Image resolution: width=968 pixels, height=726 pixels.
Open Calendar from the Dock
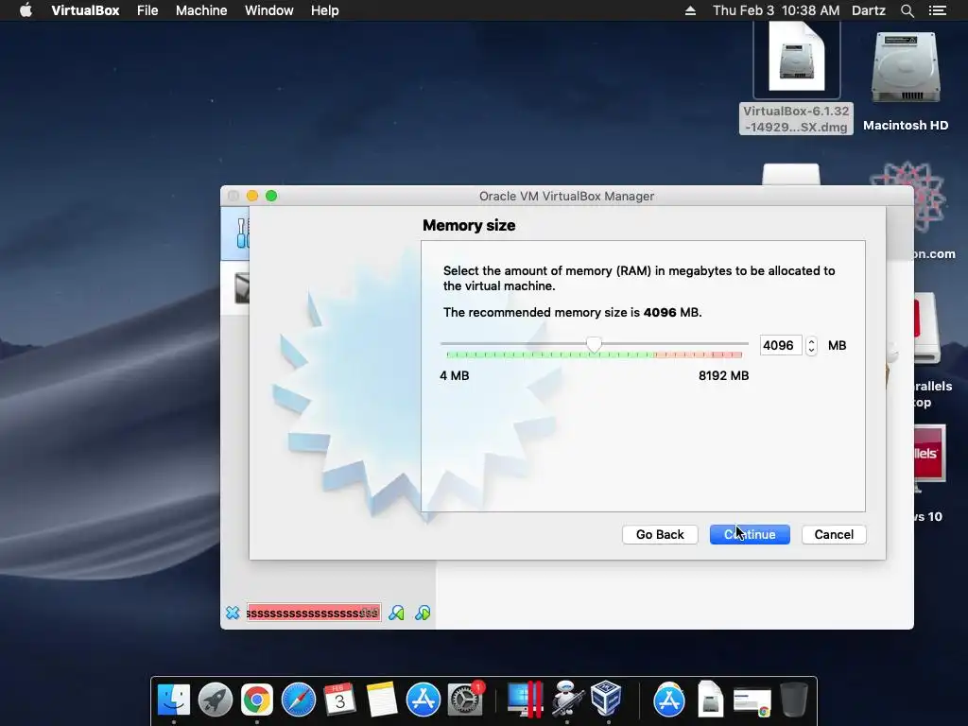point(339,700)
